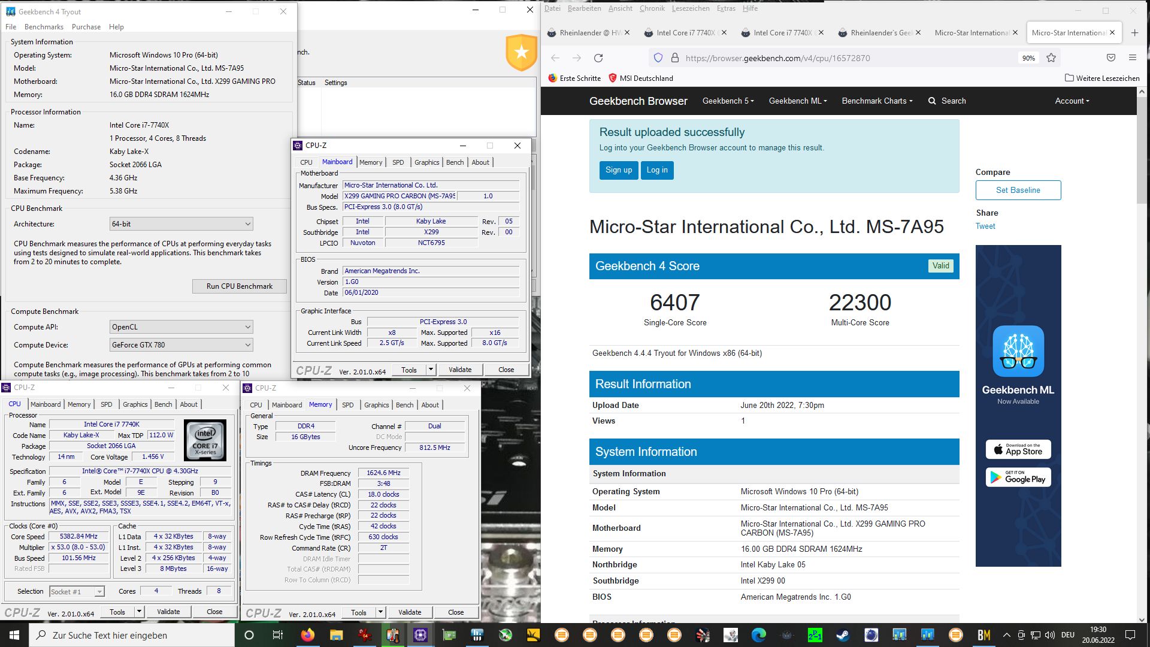Switch to Rheinlaender's Geek browser tab

[879, 33]
